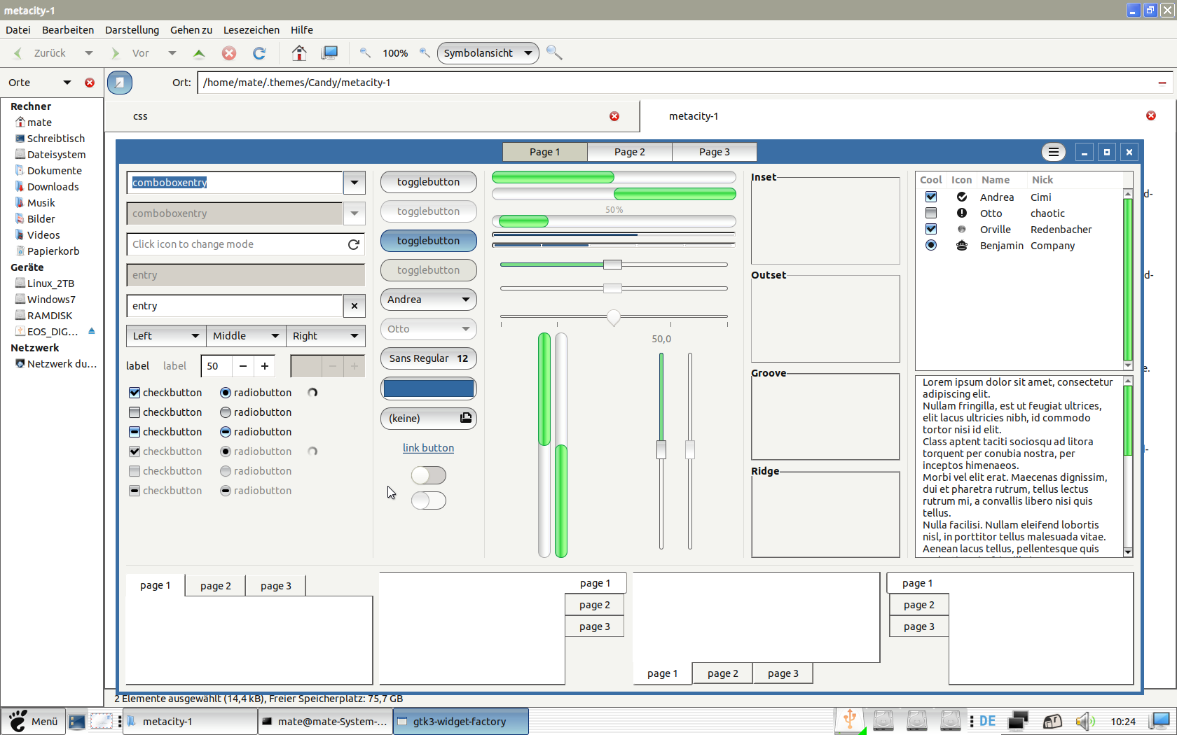Clear the entry with x icon
The height and width of the screenshot is (735, 1177).
click(355, 306)
